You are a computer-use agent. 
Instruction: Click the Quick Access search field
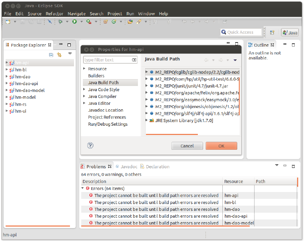[x=241, y=32]
